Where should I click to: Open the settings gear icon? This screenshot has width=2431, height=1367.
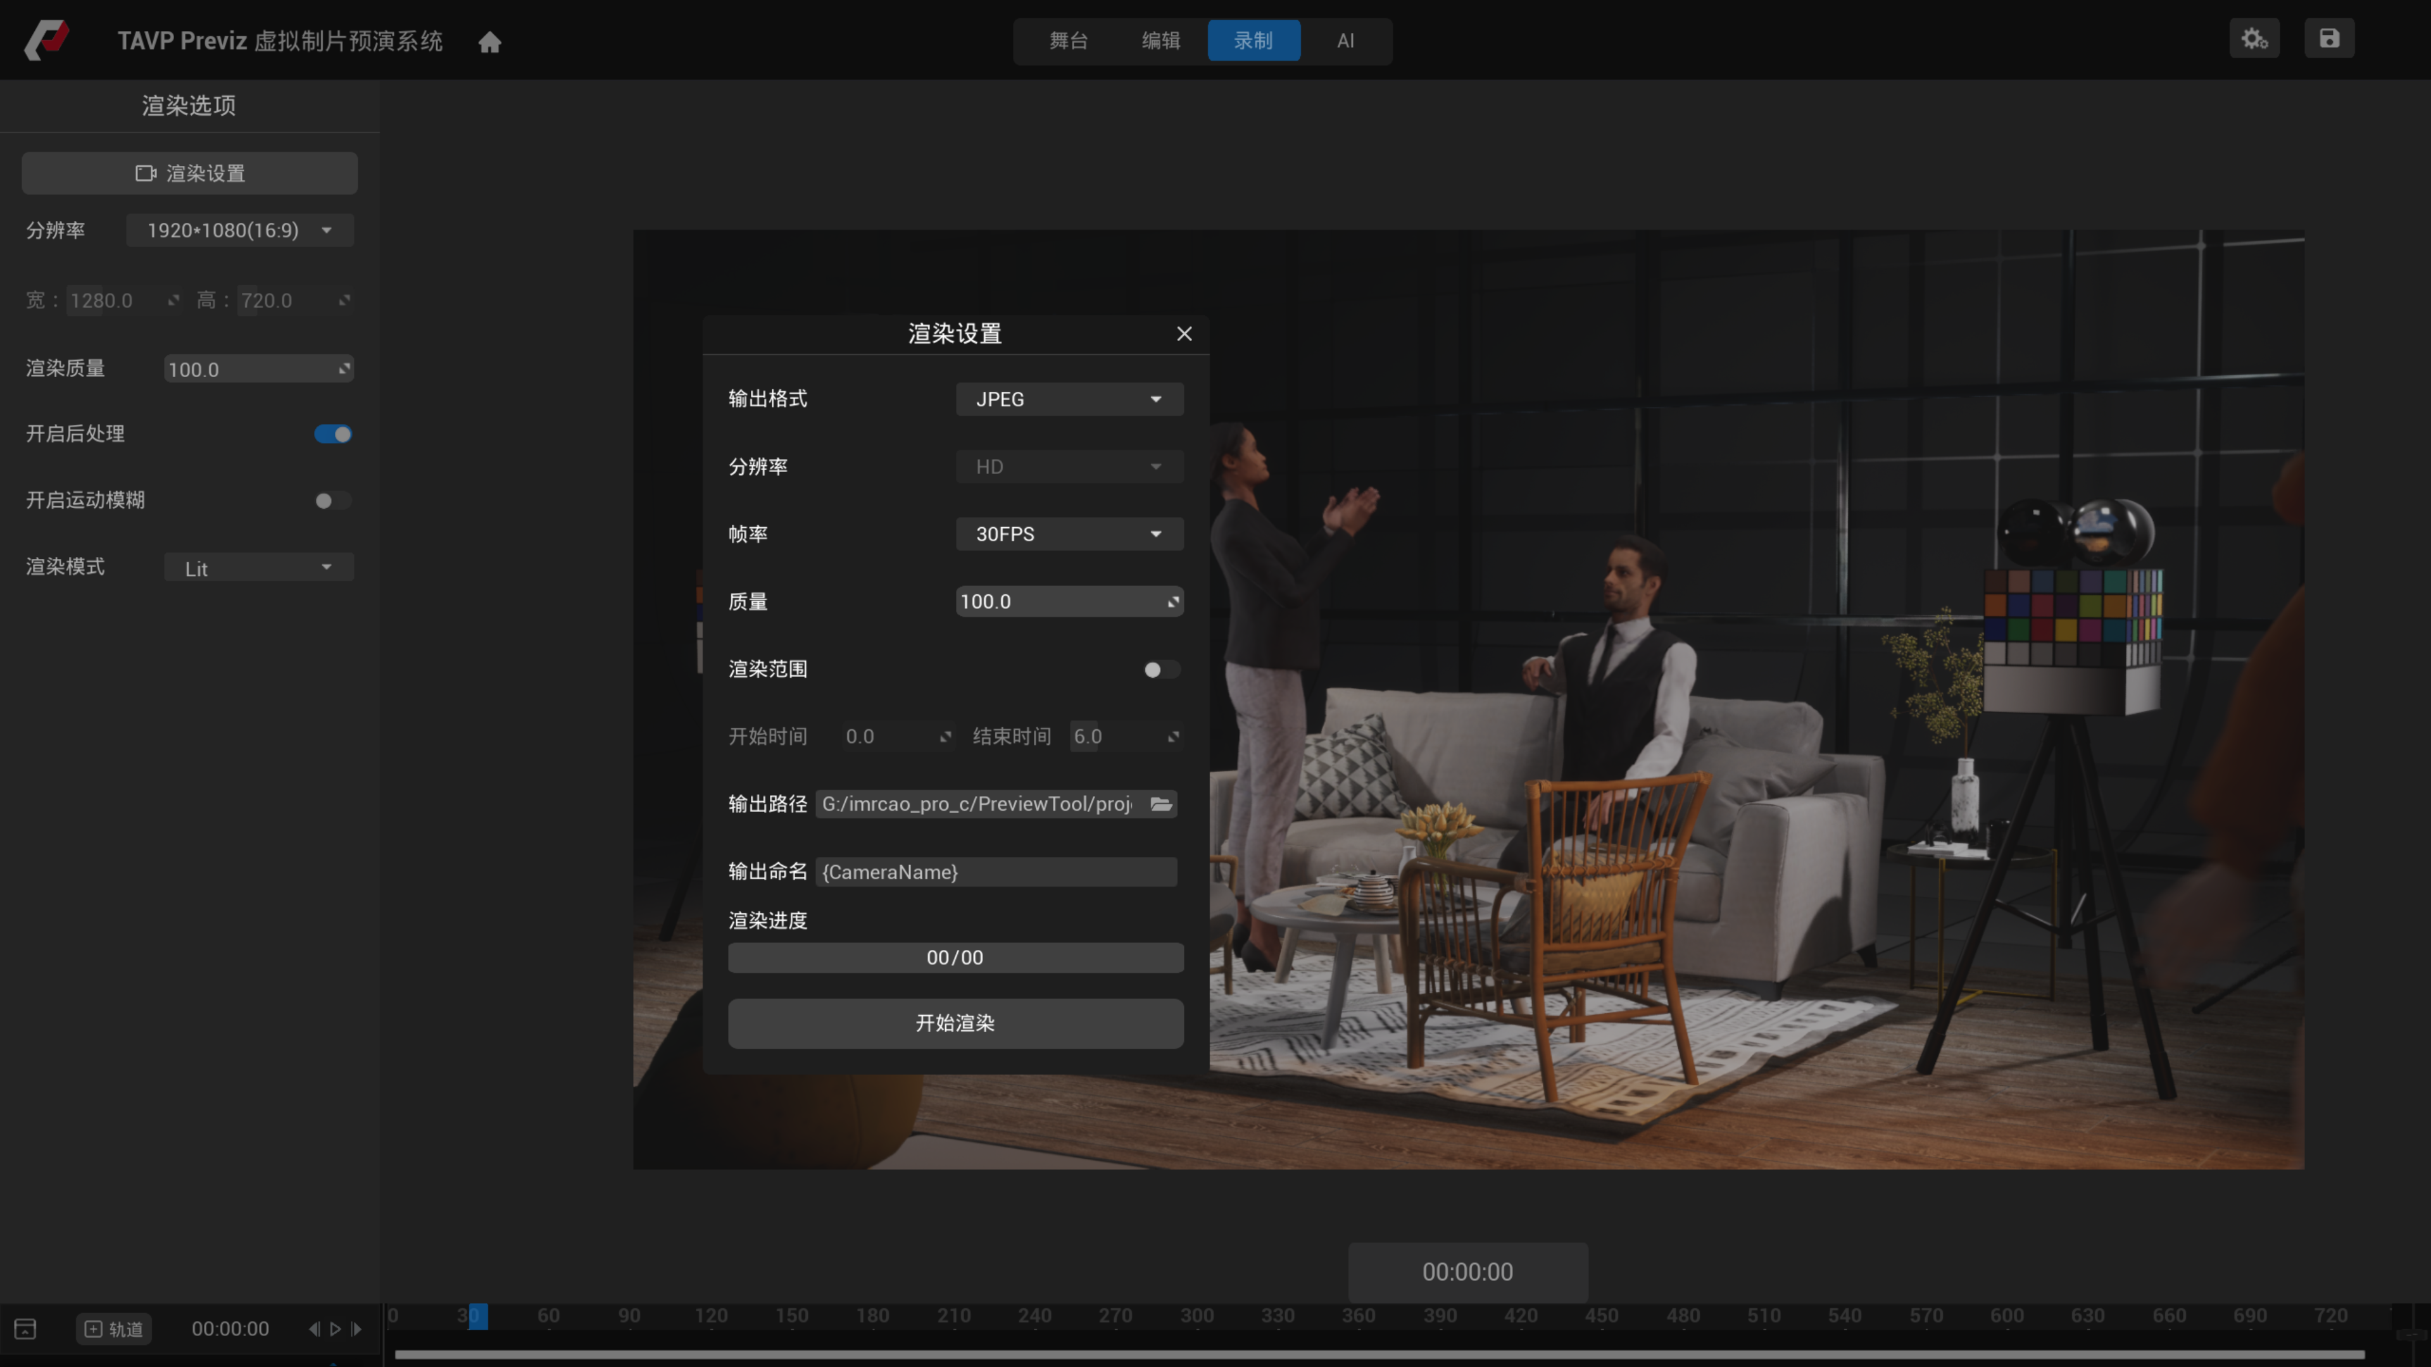(x=2254, y=39)
